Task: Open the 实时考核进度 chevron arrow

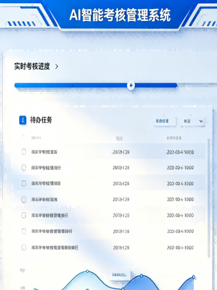Action: point(57,67)
